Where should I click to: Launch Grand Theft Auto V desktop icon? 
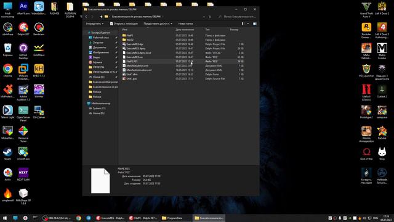[366, 10]
